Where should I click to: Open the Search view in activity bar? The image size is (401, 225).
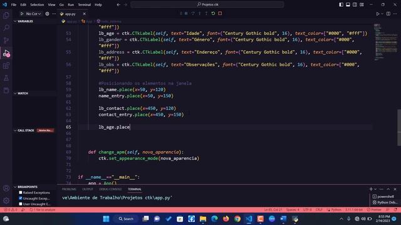[x=6, y=27]
